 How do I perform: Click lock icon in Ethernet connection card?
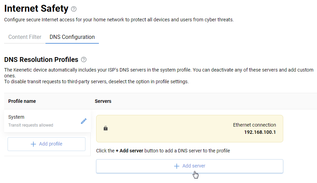pos(105,128)
